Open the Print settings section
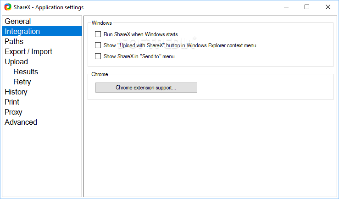 click(42, 102)
